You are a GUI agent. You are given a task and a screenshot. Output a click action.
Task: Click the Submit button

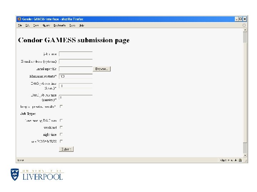click(x=66, y=149)
